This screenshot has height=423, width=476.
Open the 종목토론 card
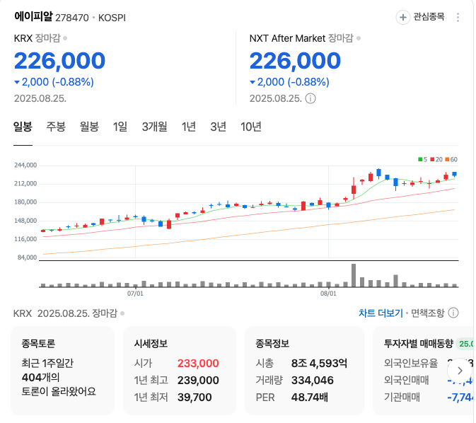point(62,371)
